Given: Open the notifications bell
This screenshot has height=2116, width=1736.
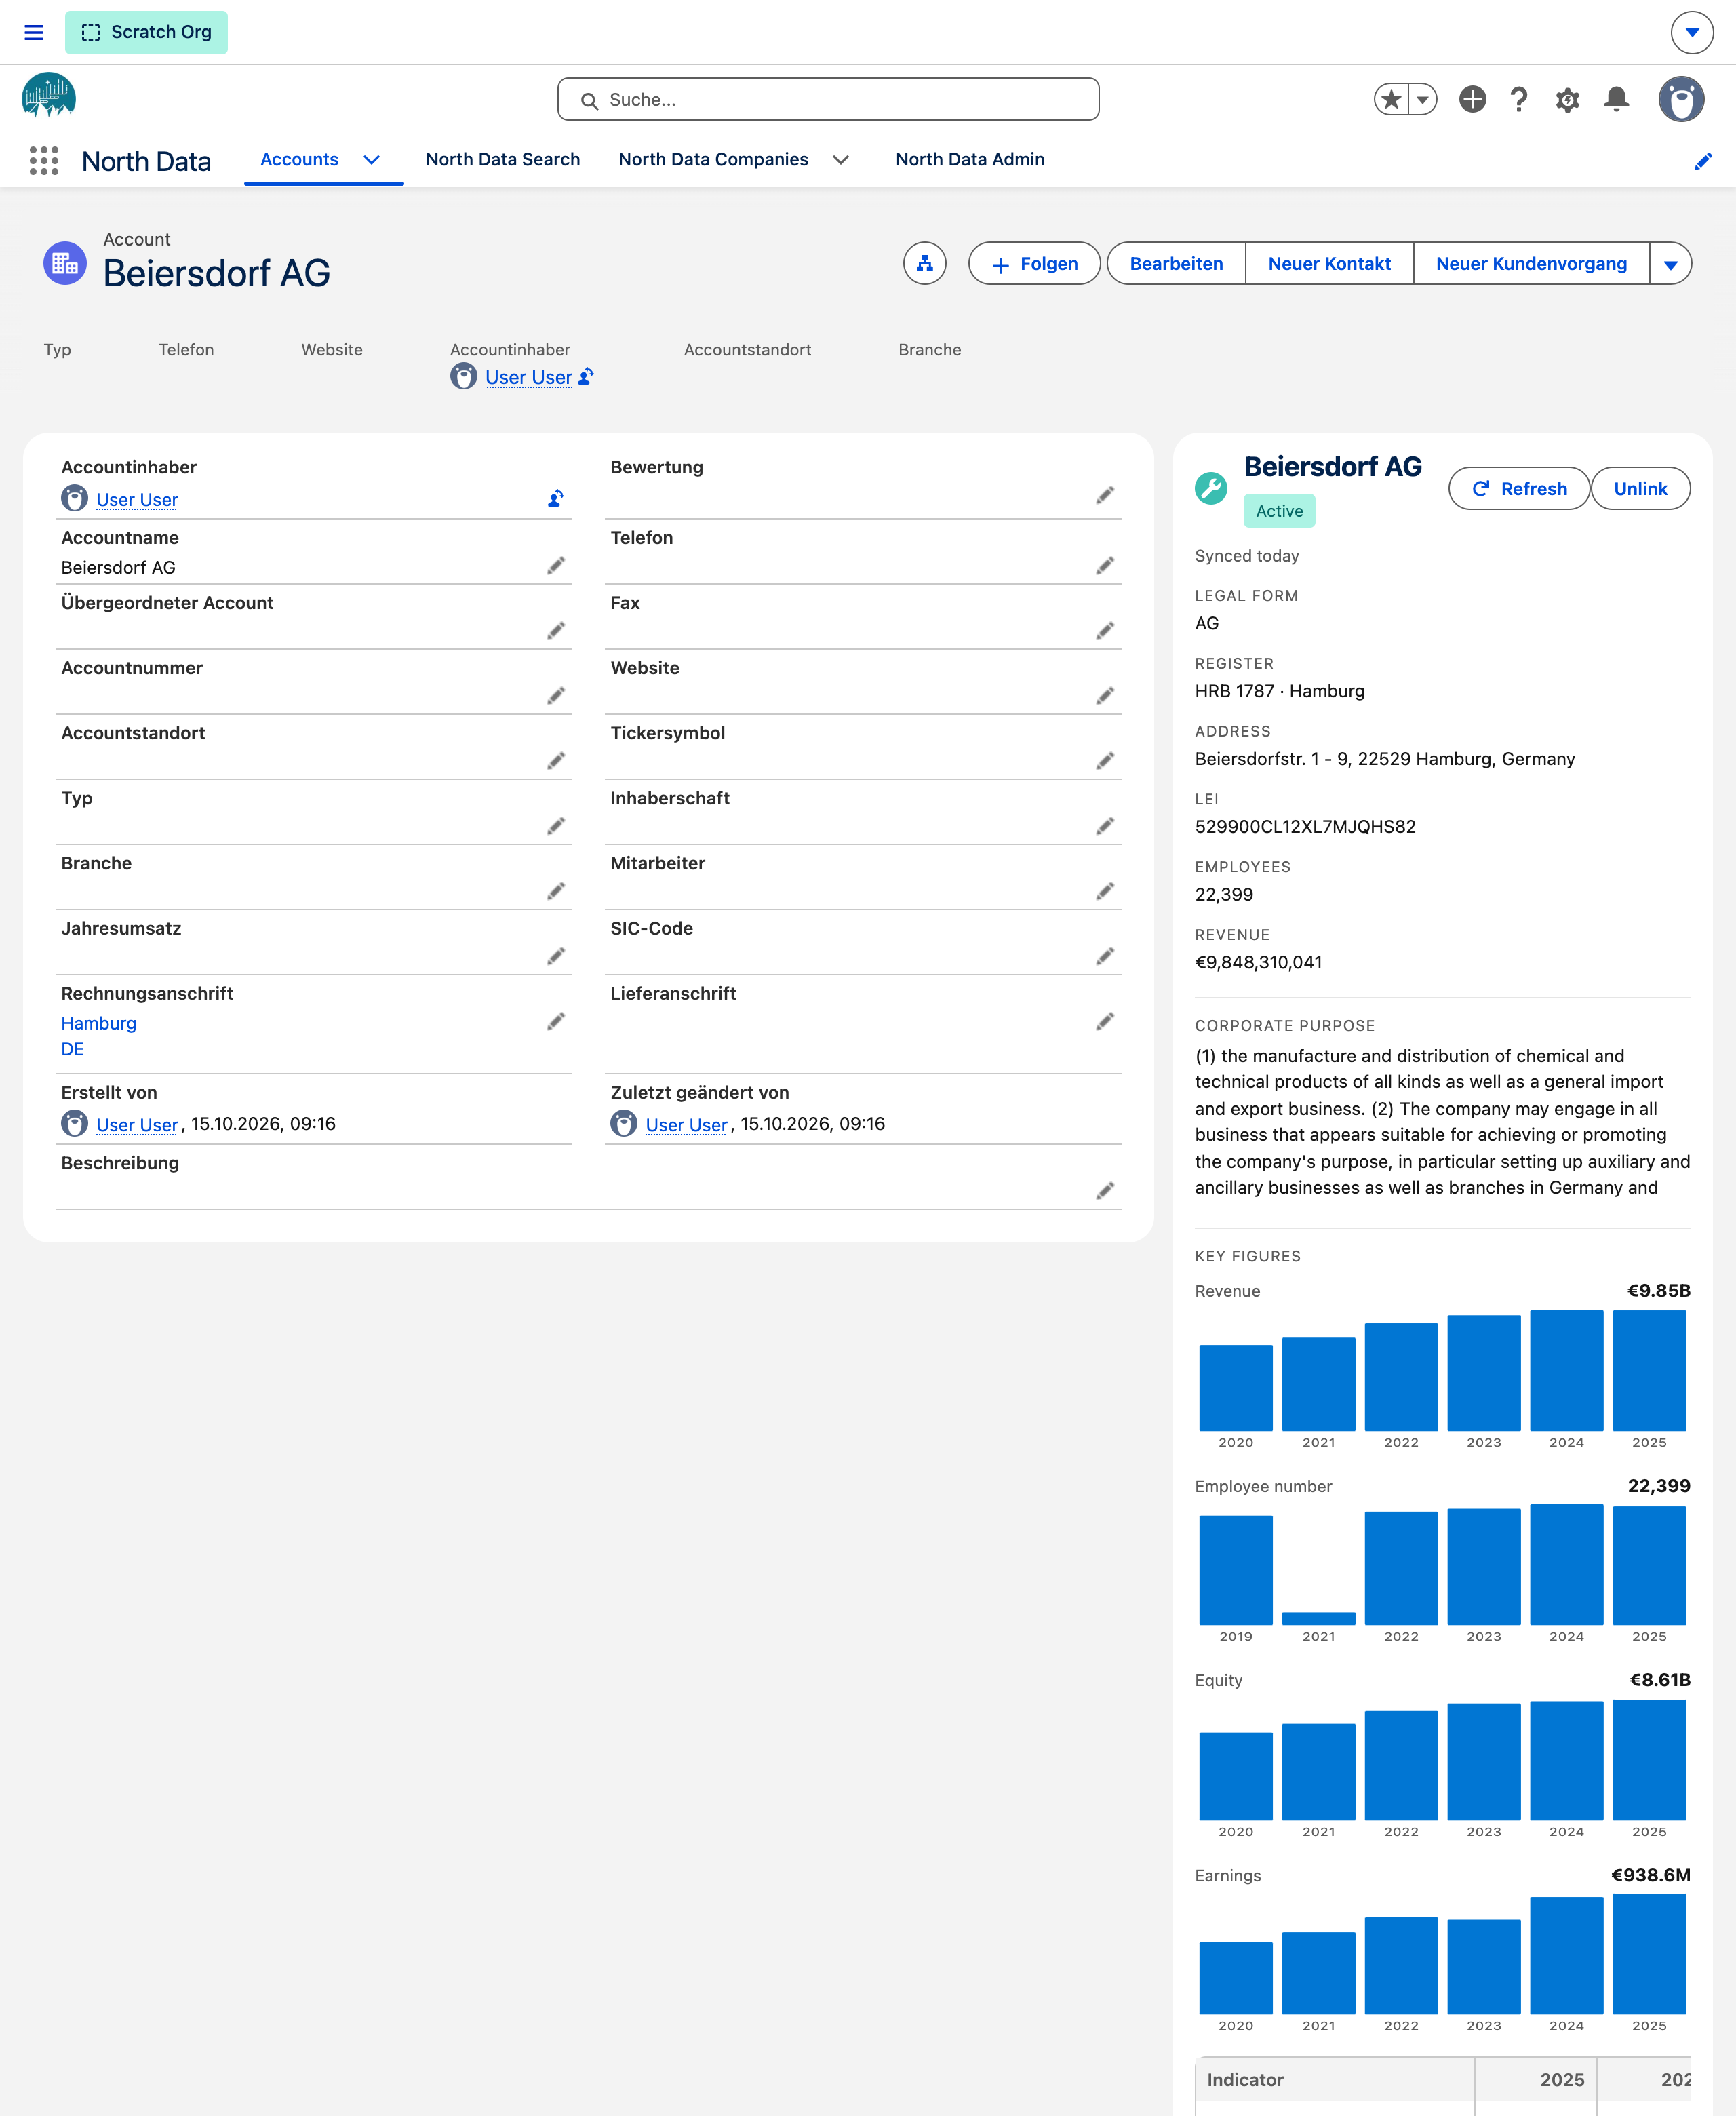Looking at the screenshot, I should click(x=1616, y=99).
